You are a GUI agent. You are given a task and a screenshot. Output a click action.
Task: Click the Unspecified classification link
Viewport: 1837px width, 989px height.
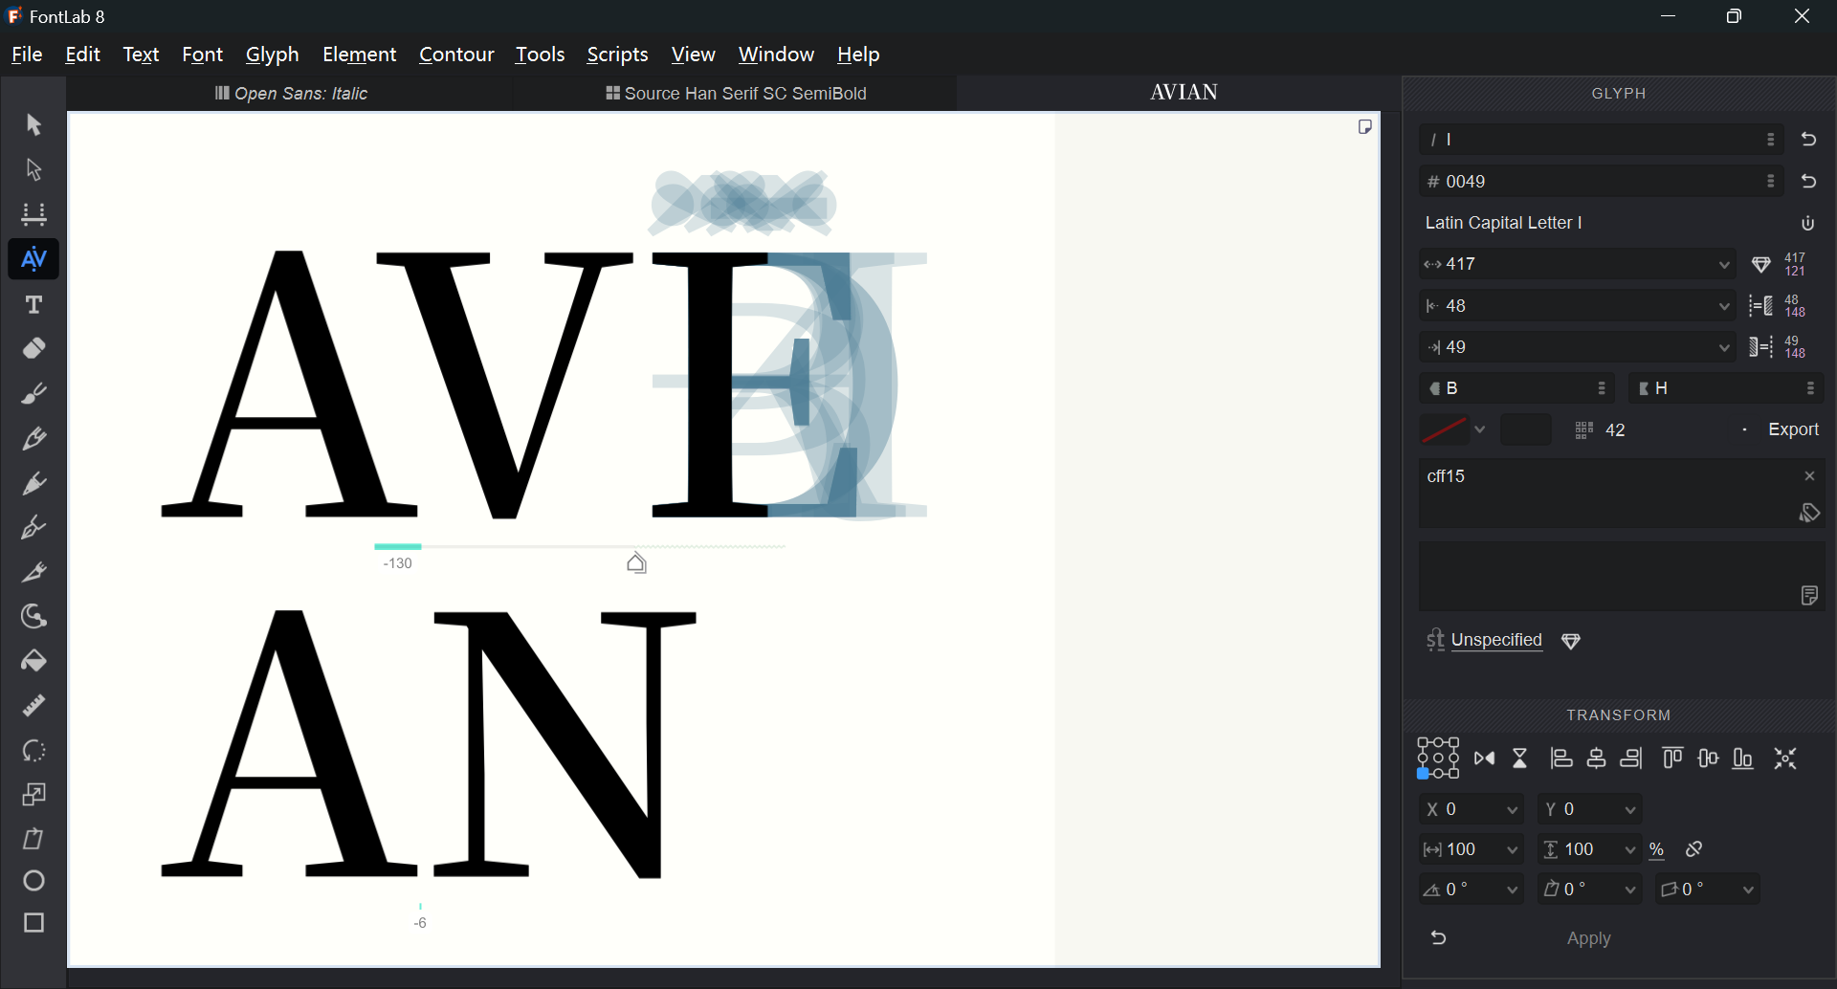(x=1496, y=641)
